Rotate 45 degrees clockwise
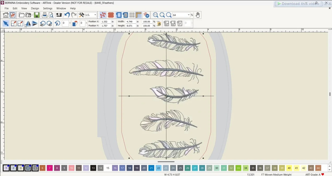The image size is (332, 176). point(49,24)
